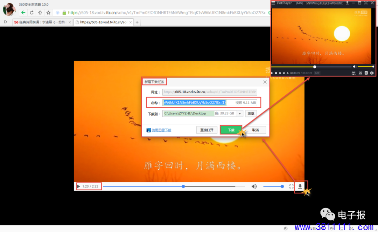Image resolution: width=378 pixels, height=232 pixels.
Task: Open a new browser tab
Action: click(137, 22)
